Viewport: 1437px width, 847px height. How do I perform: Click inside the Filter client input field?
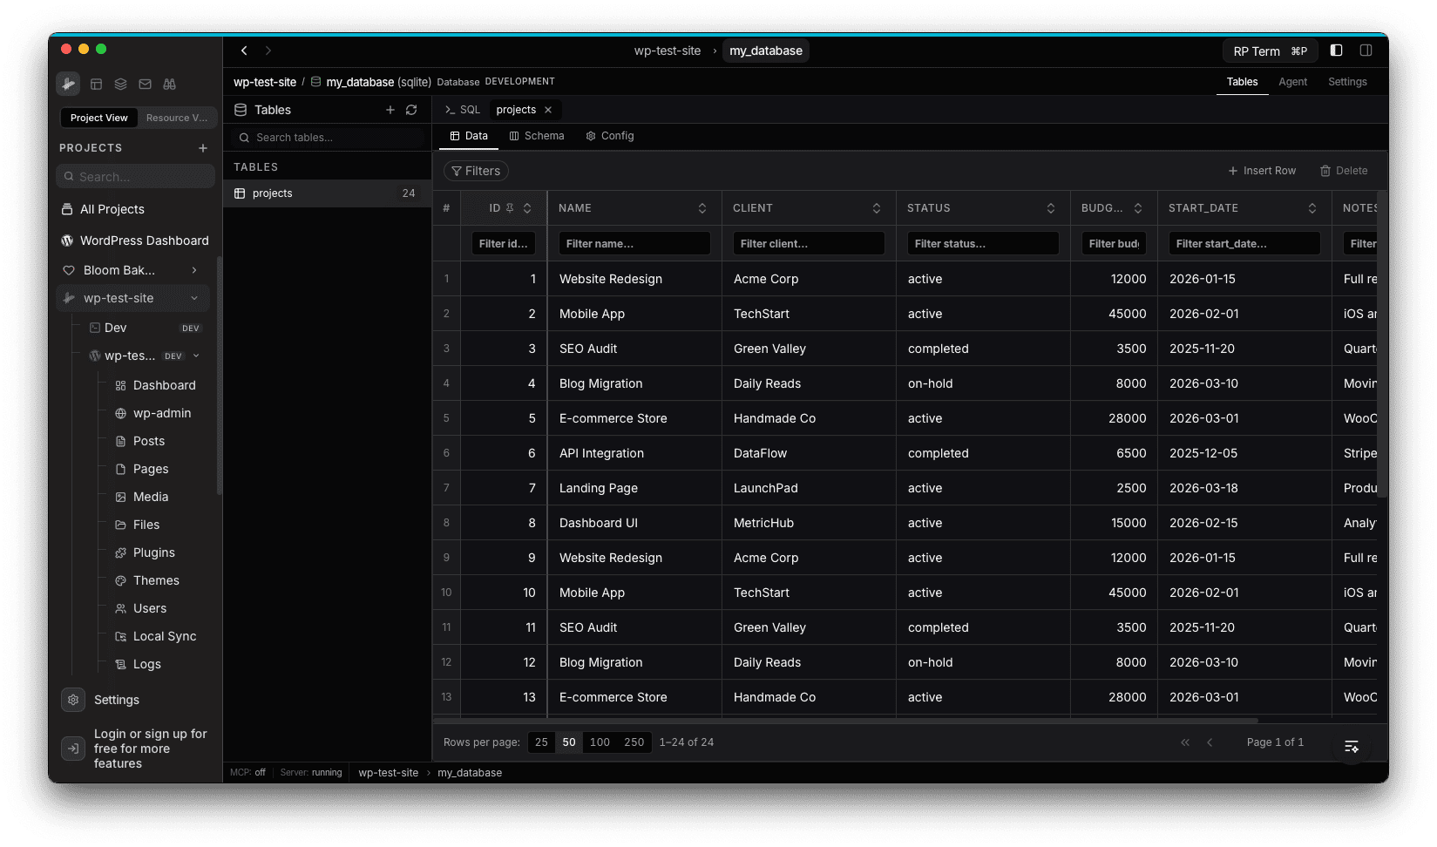coord(808,243)
